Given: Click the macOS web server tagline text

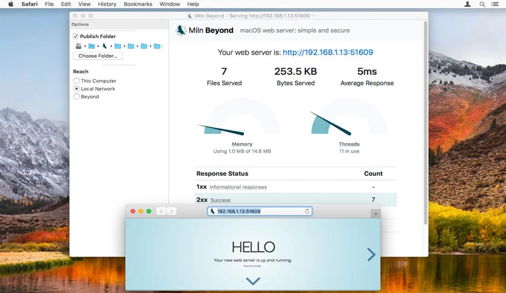Looking at the screenshot, I should point(295,30).
